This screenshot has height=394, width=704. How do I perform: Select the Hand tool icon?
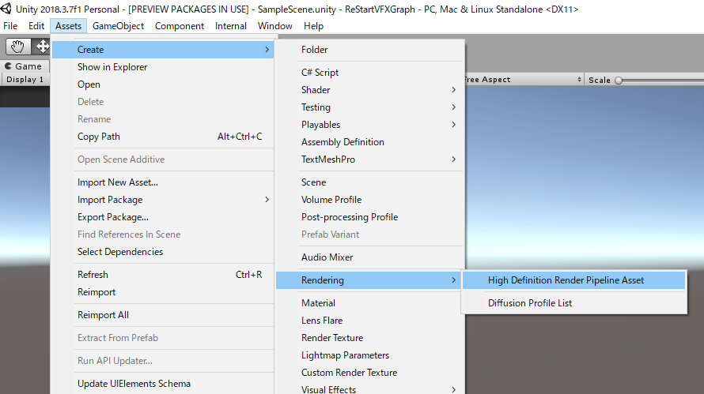18,46
